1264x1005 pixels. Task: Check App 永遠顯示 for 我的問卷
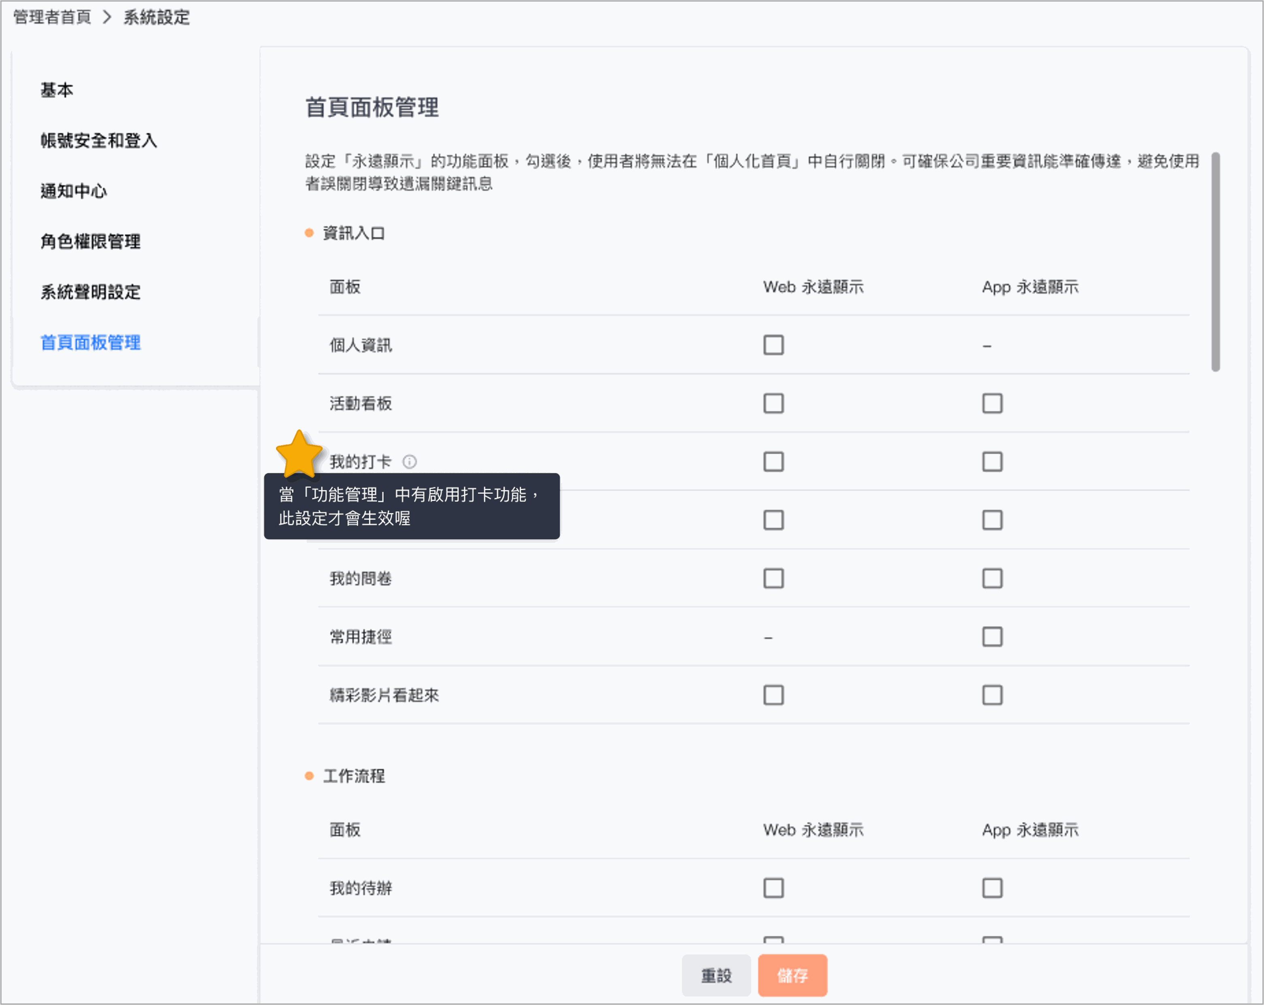[x=992, y=579]
